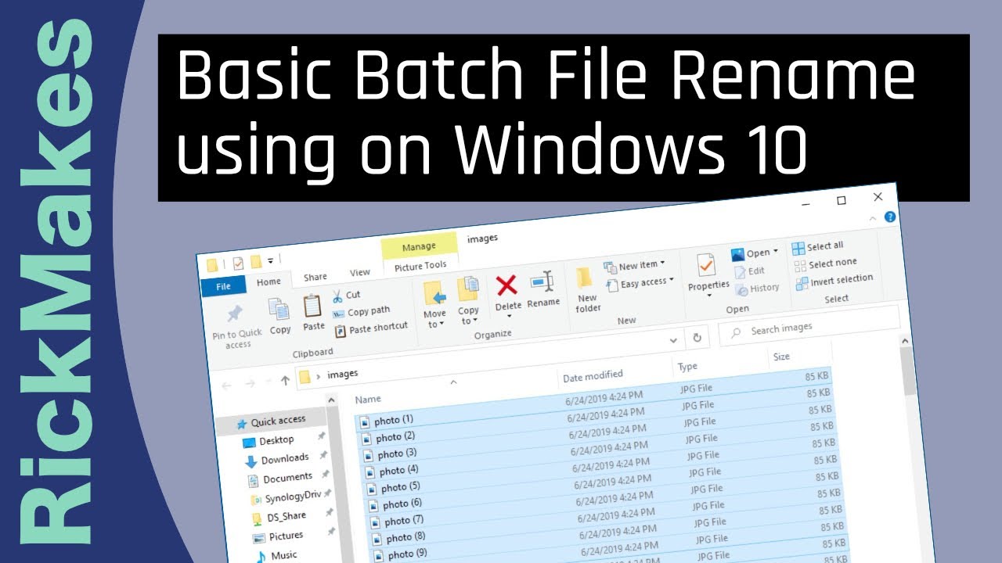Open the dropdown arrow beneath Delete

coord(509,316)
